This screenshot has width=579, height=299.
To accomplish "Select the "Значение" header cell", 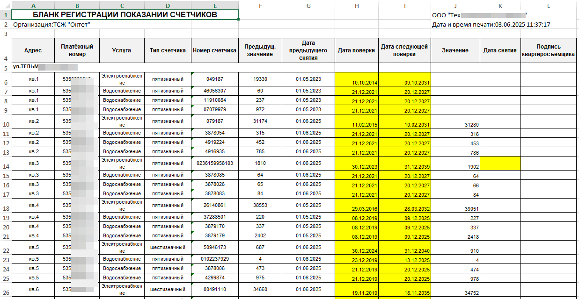I will click(455, 50).
